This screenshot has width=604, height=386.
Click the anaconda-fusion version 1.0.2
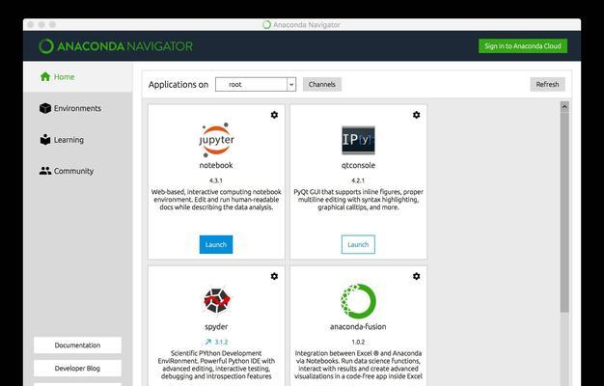click(358, 342)
